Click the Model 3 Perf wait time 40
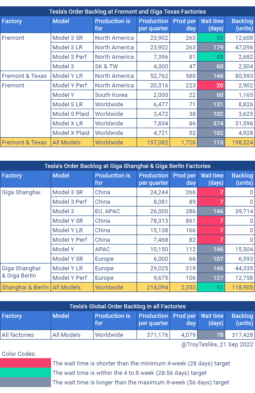 (x=211, y=57)
